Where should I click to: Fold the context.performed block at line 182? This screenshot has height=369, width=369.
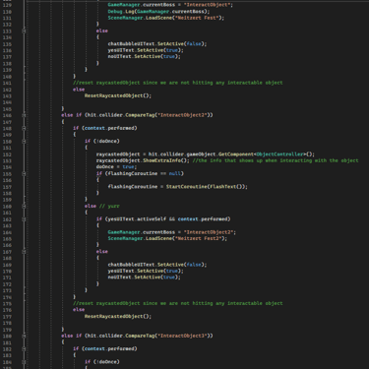[x=24, y=348]
